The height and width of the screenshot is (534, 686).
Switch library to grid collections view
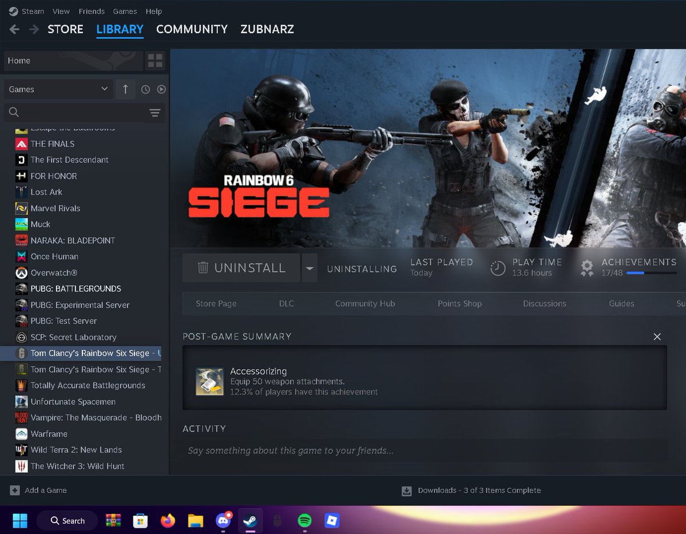155,61
